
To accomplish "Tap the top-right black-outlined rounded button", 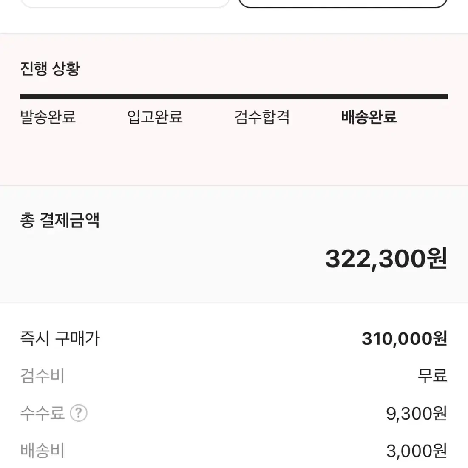I will pos(343,3).
